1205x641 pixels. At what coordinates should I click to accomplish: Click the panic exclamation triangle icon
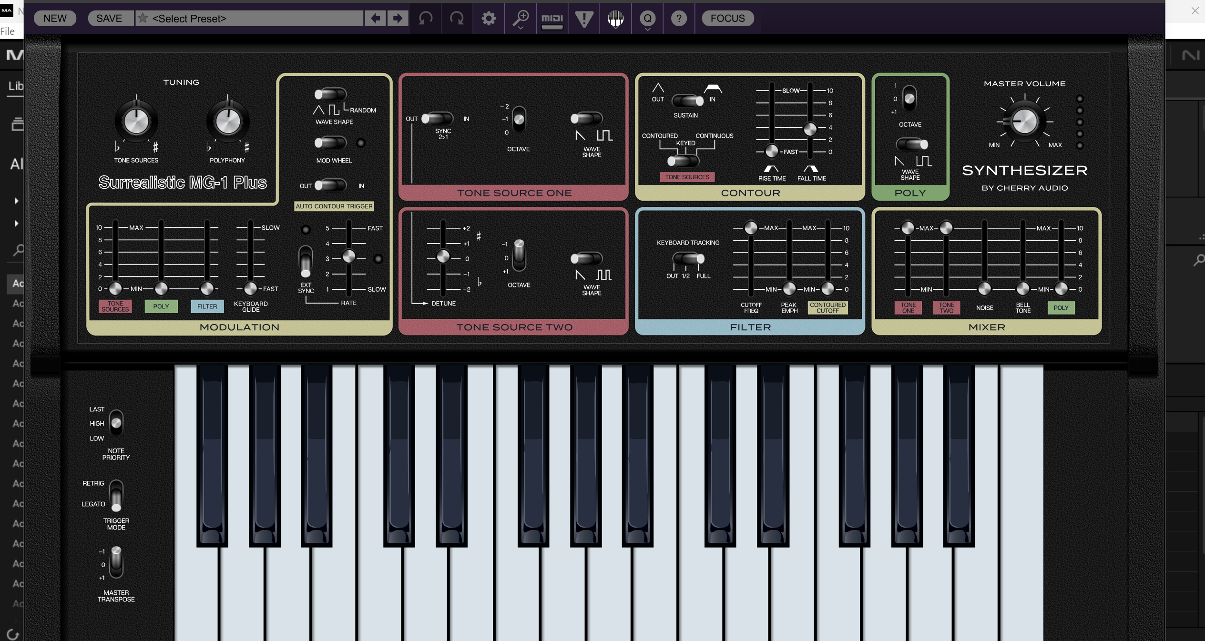(x=584, y=19)
